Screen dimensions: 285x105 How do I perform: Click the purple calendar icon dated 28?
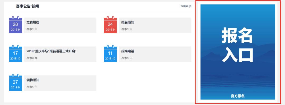point(16,25)
